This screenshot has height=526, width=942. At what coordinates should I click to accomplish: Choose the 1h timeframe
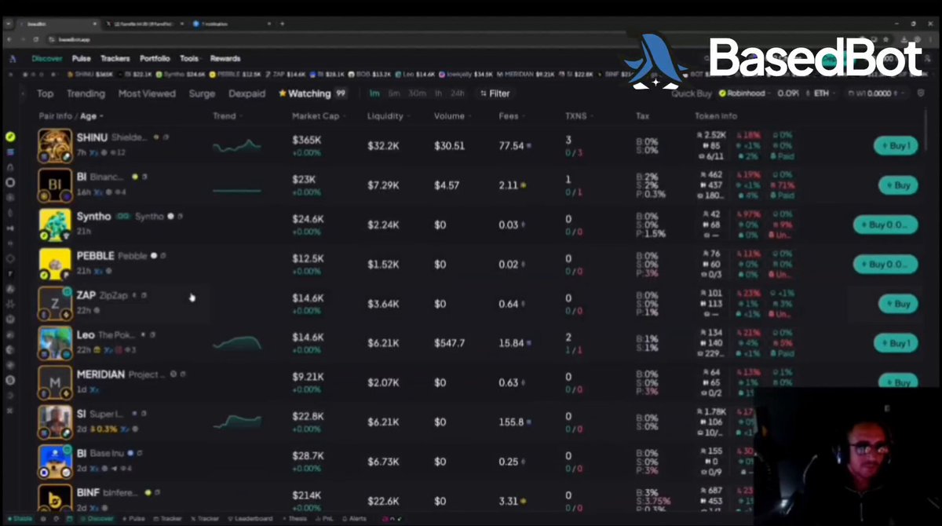pos(438,93)
